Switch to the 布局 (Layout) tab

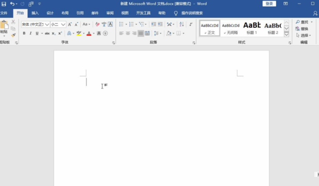tap(65, 13)
